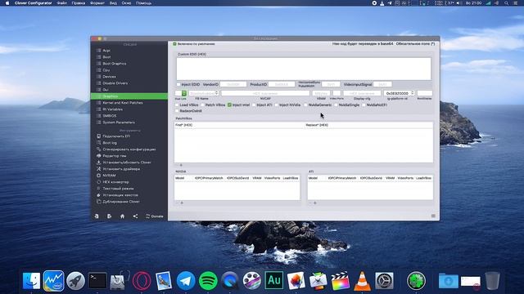This screenshot has width=524, height=294.
Task: Click the share icon in bottom bar
Action: 135,216
